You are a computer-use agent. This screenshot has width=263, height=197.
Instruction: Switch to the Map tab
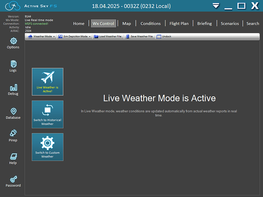coord(127,24)
